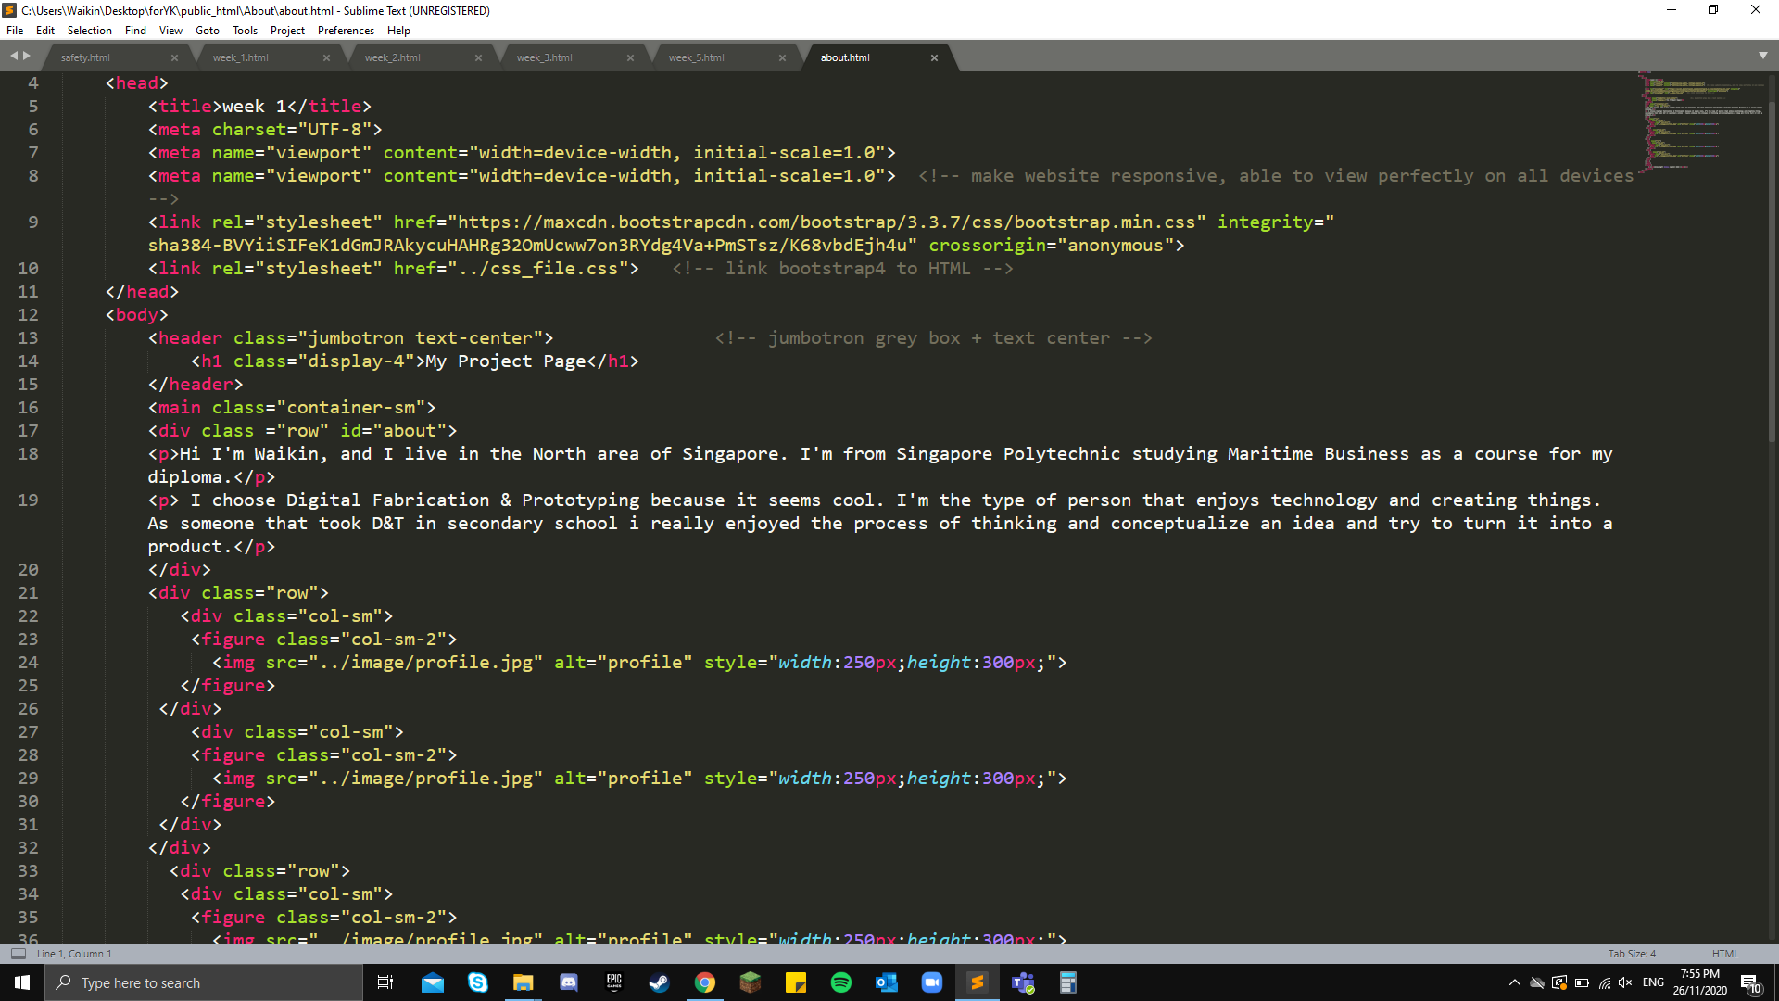Open the Selection menu
This screenshot has width=1779, height=1001.
pyautogui.click(x=89, y=31)
